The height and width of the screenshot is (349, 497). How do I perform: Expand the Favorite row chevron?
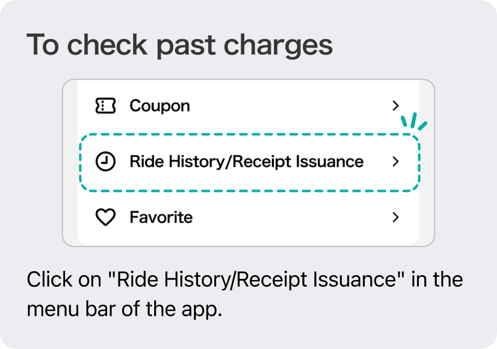tap(395, 218)
